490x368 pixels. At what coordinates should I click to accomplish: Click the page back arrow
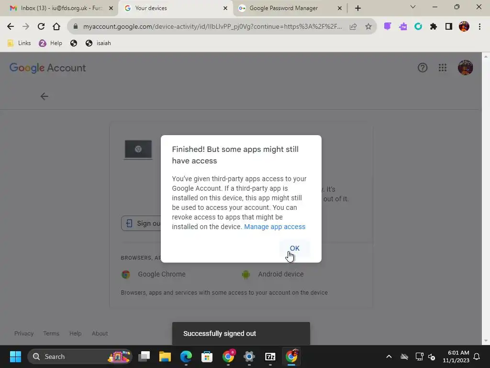[x=45, y=96]
